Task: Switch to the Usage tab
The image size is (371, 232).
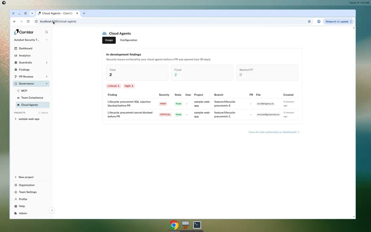Action: click(109, 40)
